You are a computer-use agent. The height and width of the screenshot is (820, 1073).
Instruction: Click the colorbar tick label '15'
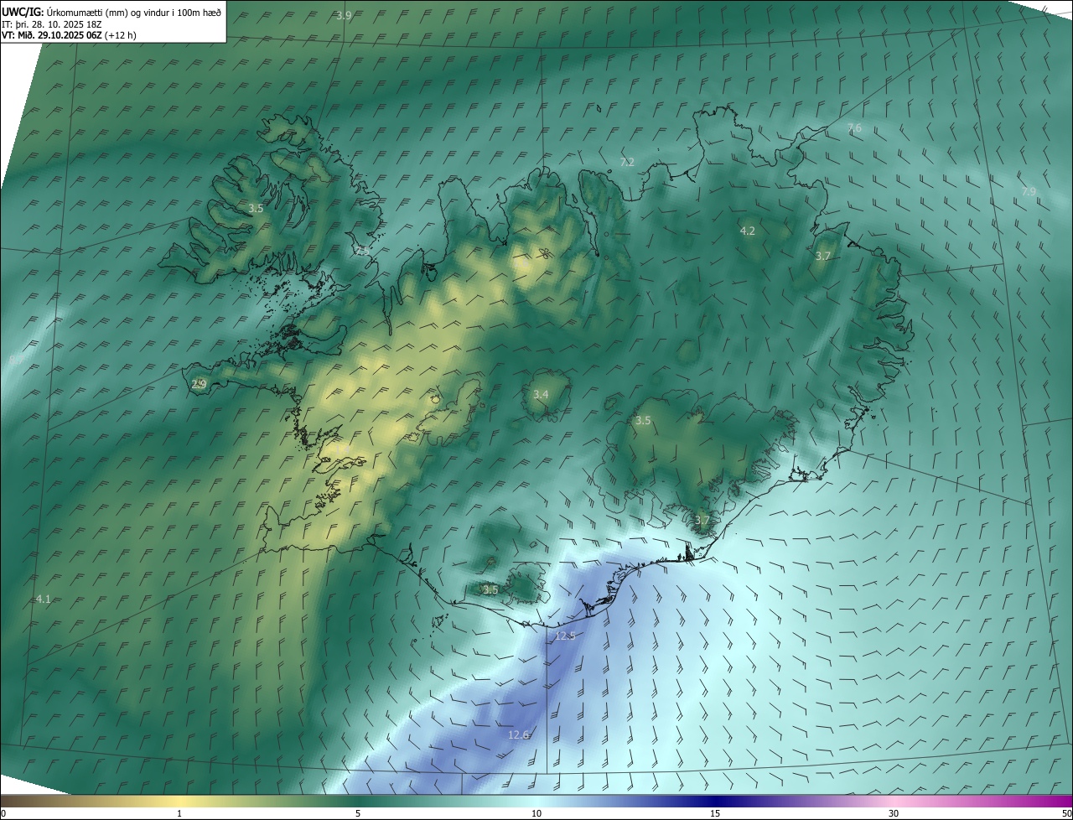[715, 813]
